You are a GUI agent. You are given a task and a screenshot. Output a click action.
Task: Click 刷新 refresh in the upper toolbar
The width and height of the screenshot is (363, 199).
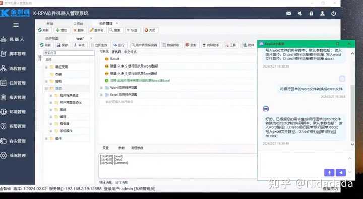[44, 30]
